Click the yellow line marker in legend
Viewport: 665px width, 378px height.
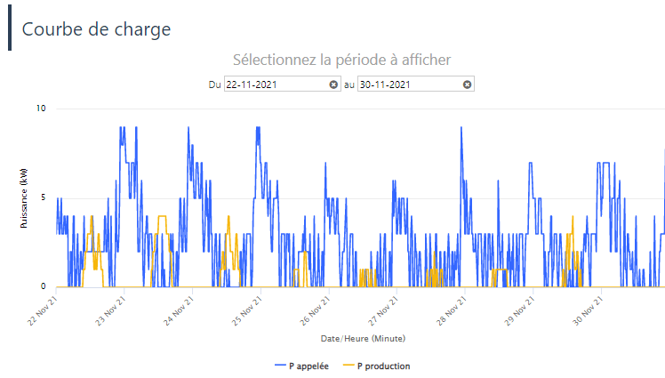pos(349,366)
